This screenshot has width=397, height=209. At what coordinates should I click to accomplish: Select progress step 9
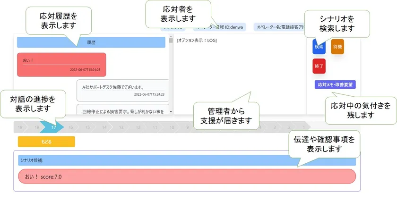pos(188,127)
